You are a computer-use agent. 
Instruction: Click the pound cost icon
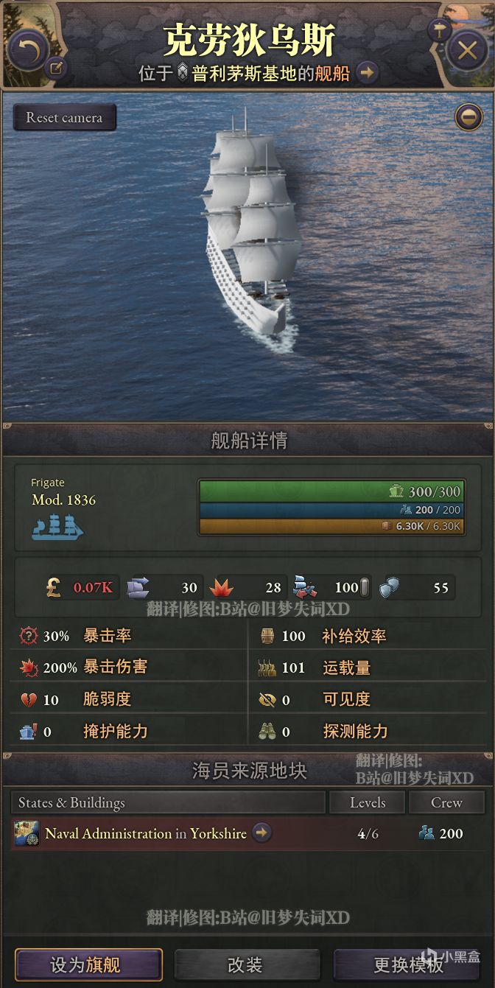pyautogui.click(x=54, y=587)
